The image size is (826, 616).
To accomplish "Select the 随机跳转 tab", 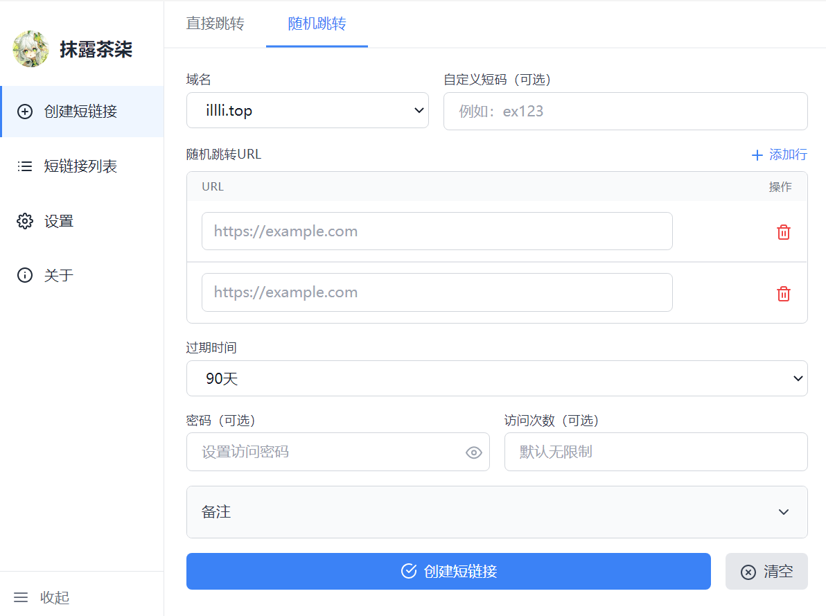I will point(317,24).
